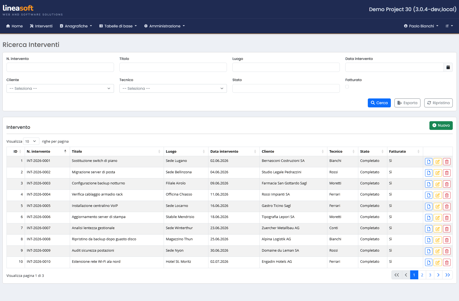Screen dimensions: 459x301
Task: Go to Home in navbar
Action: click(x=14, y=26)
